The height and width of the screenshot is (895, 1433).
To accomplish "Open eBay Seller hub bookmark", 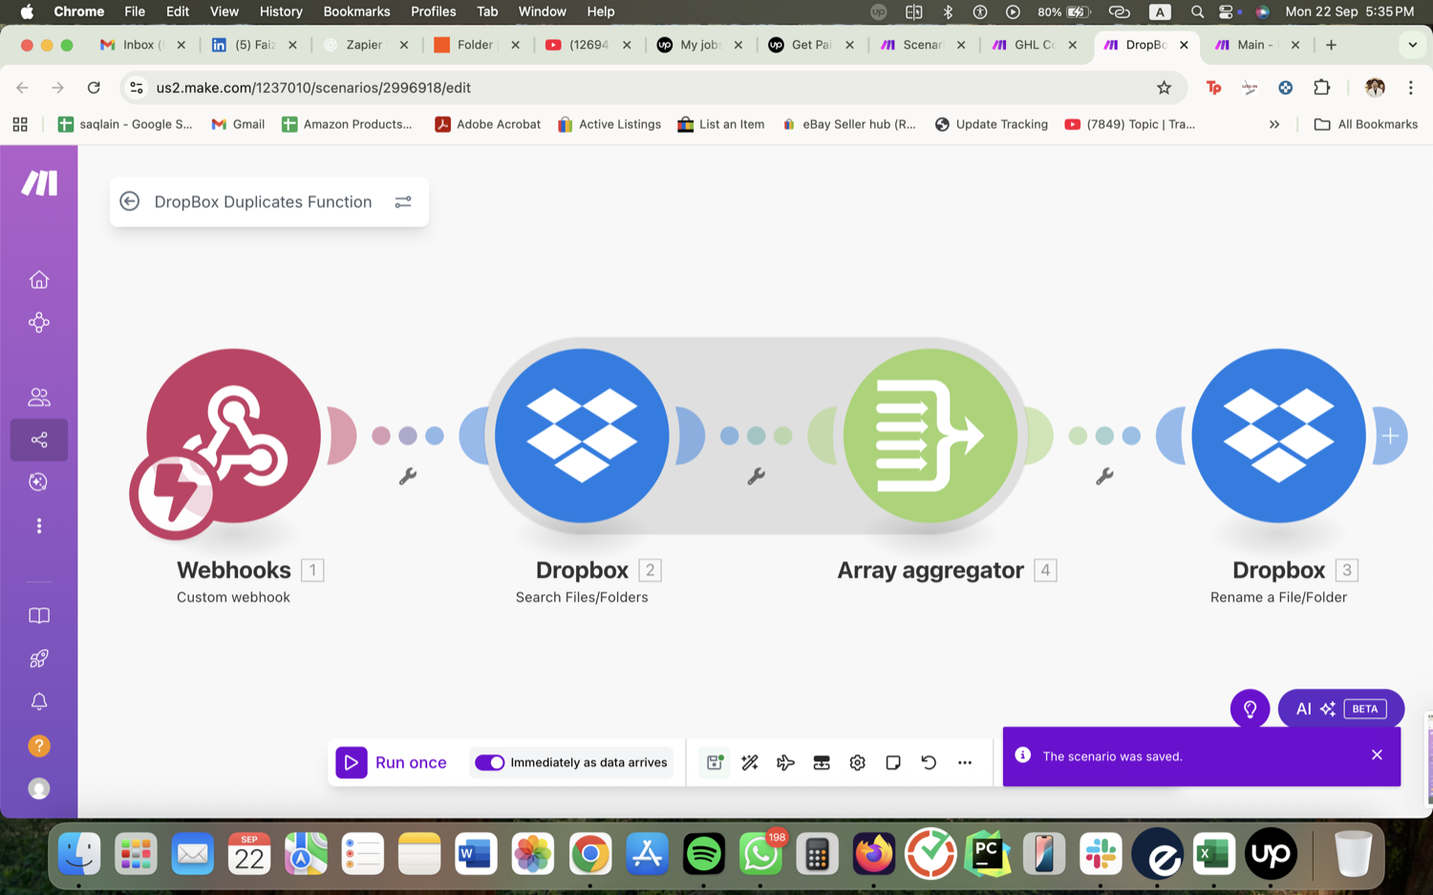I will click(x=848, y=124).
